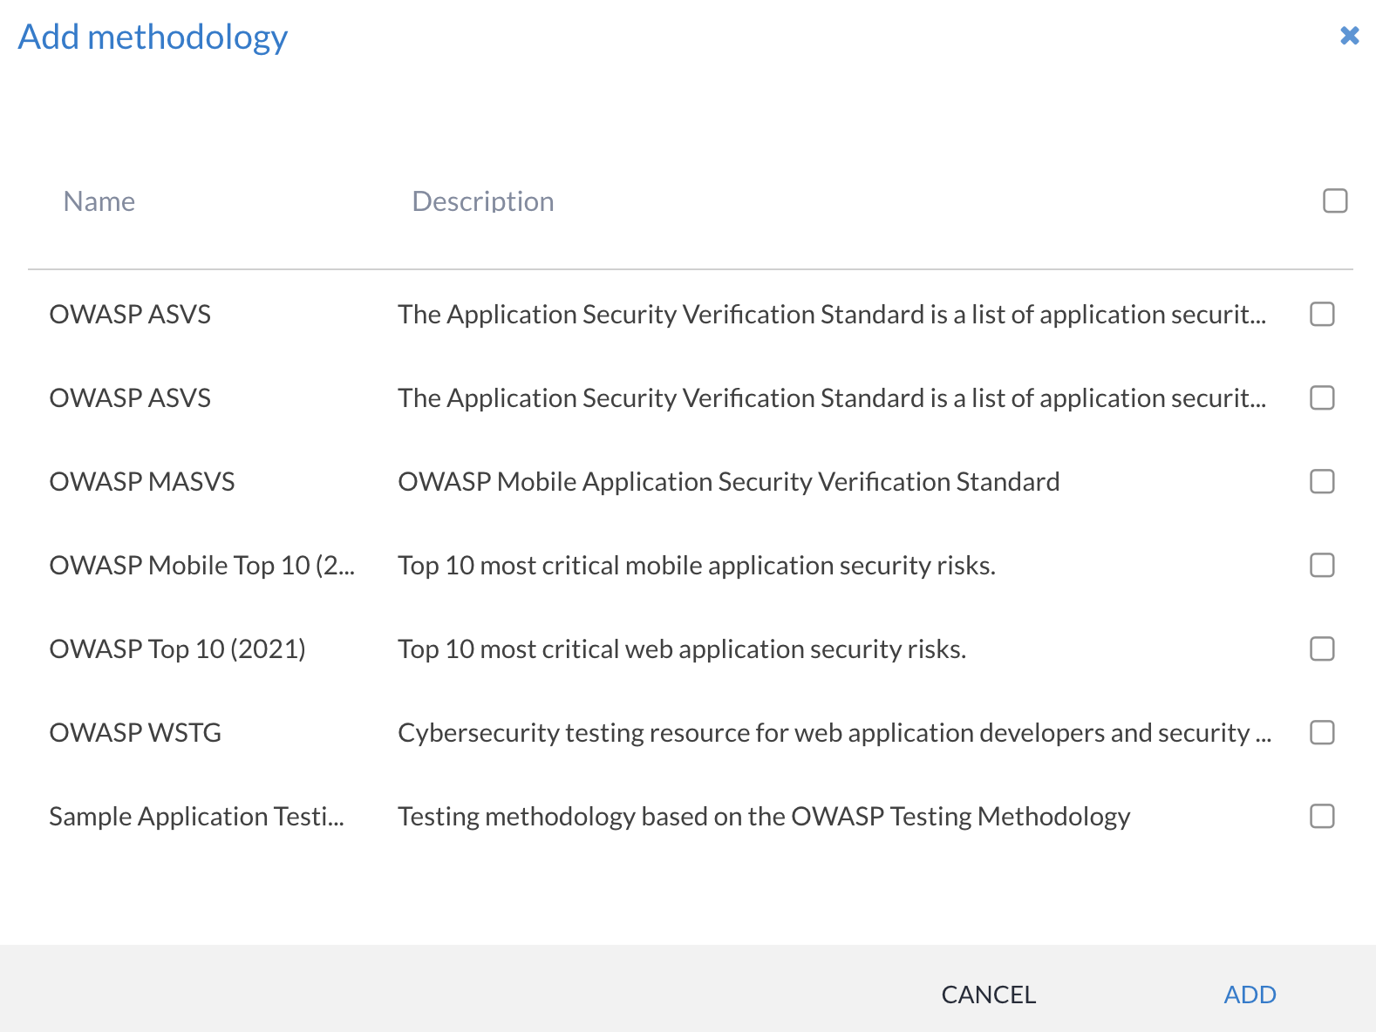Click the Name column header

99,201
